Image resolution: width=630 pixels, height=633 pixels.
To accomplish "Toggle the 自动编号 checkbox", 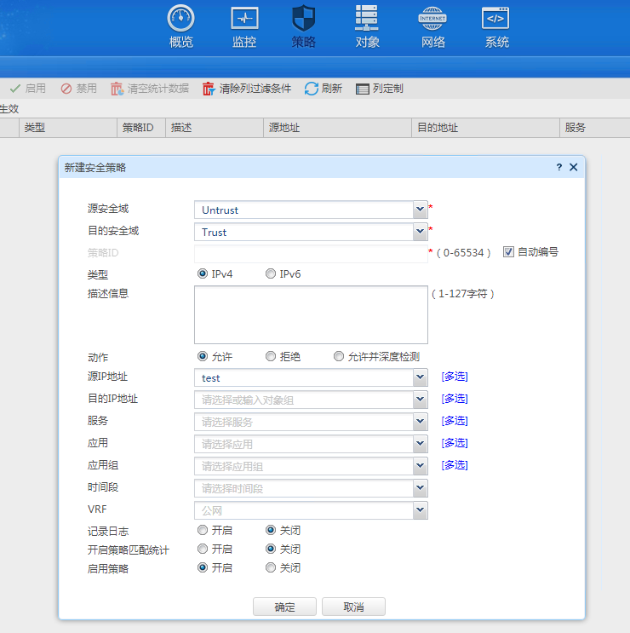I will click(508, 252).
